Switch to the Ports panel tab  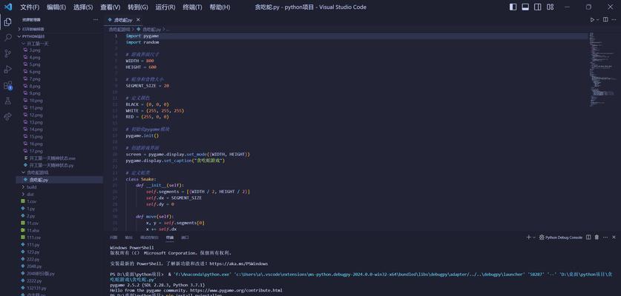click(x=185, y=238)
